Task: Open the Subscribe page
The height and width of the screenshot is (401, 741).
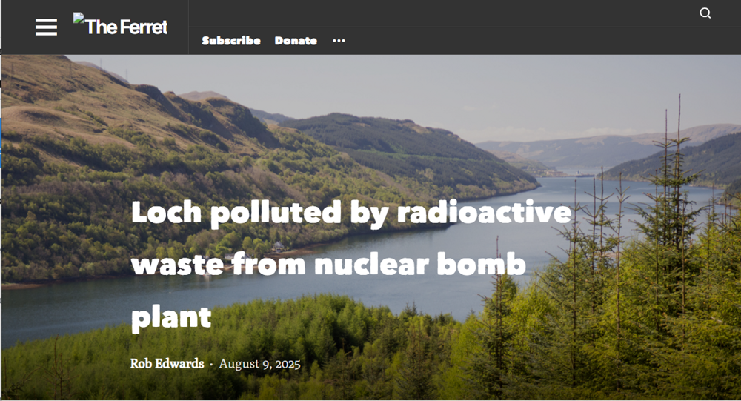Action: (x=230, y=41)
